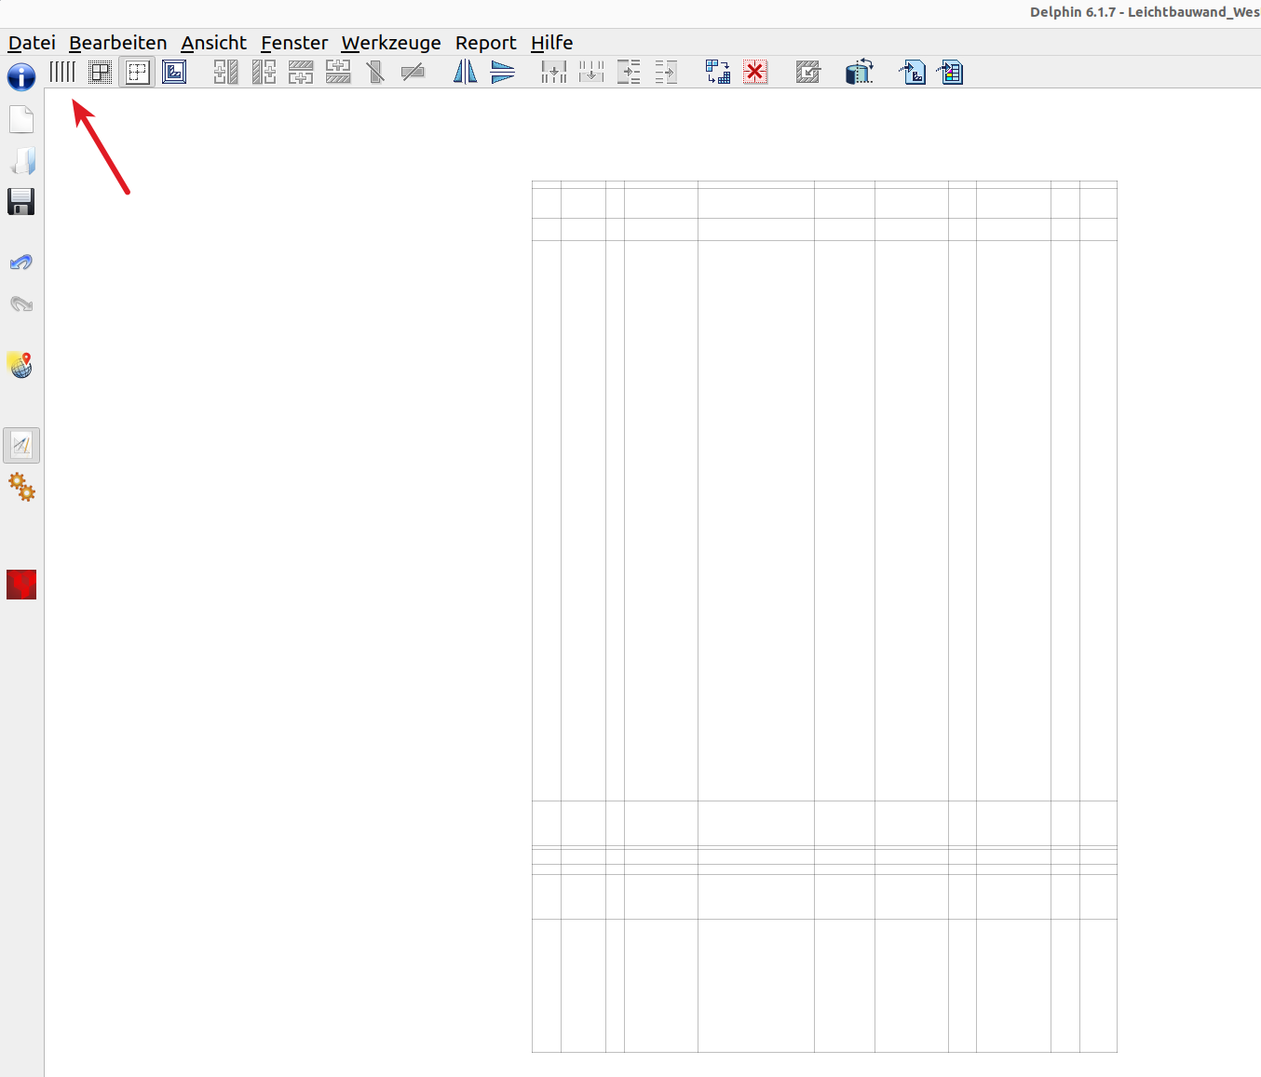1261x1077 pixels.
Task: Insert a column to the right
Action: 264,72
